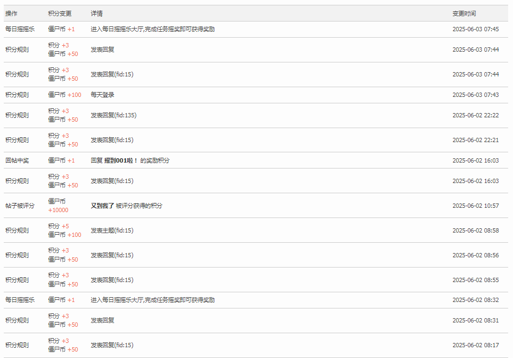The image size is (513, 358).
Task: Select "每日摇摇乐" in the 06-03 07:45 row
Action: click(19, 29)
